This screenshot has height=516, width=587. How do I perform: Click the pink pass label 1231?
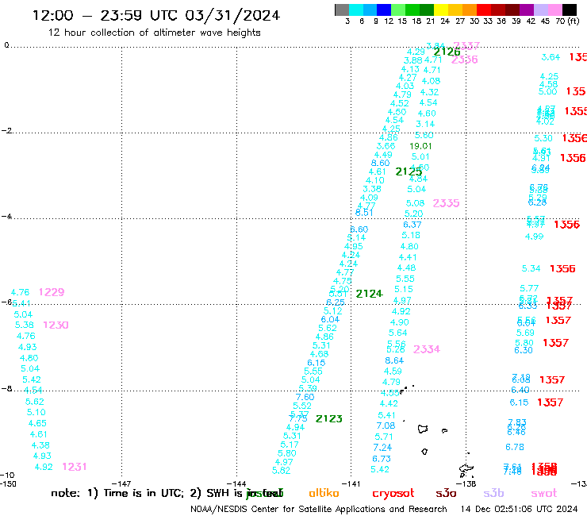[x=74, y=467]
